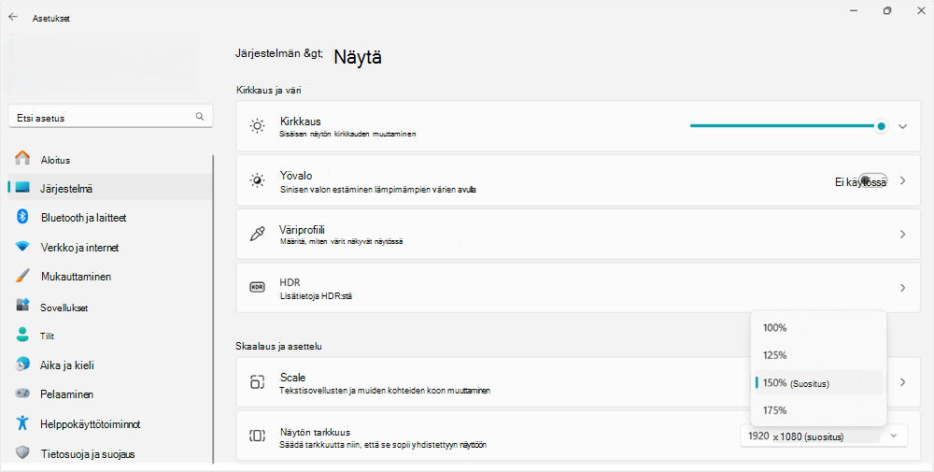Click the Väriprofiili row title
The width and height of the screenshot is (934, 472).
302,229
